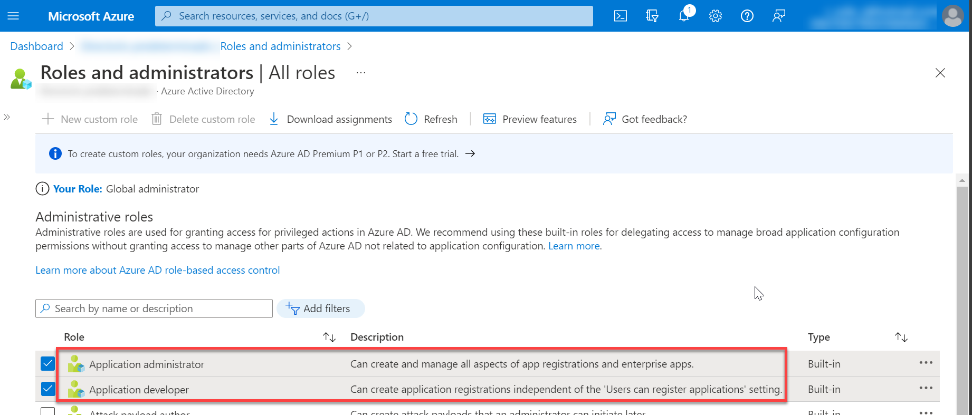Open the help question mark icon
Viewport: 972px width, 415px height.
point(747,16)
